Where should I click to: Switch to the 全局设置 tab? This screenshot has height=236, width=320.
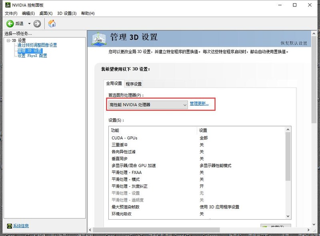coord(114,83)
